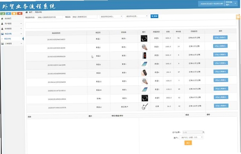This screenshot has width=241, height=154.
Task: Add 商品3 to the cart
Action: coord(221,54)
